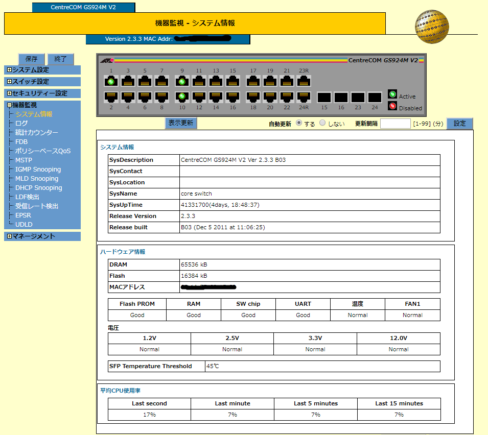The image size is (488, 435).
Task: Open EPSR page in sidebar
Action: (23, 215)
